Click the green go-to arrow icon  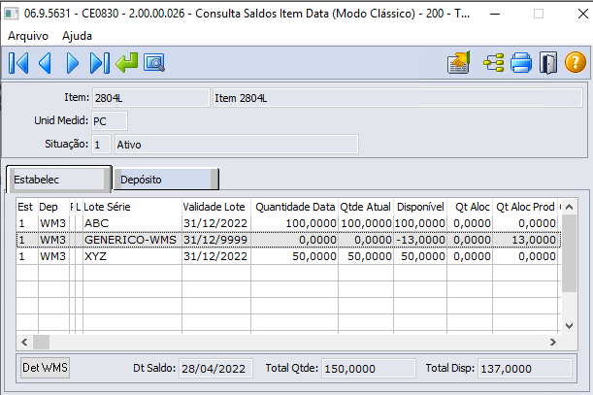(x=127, y=63)
